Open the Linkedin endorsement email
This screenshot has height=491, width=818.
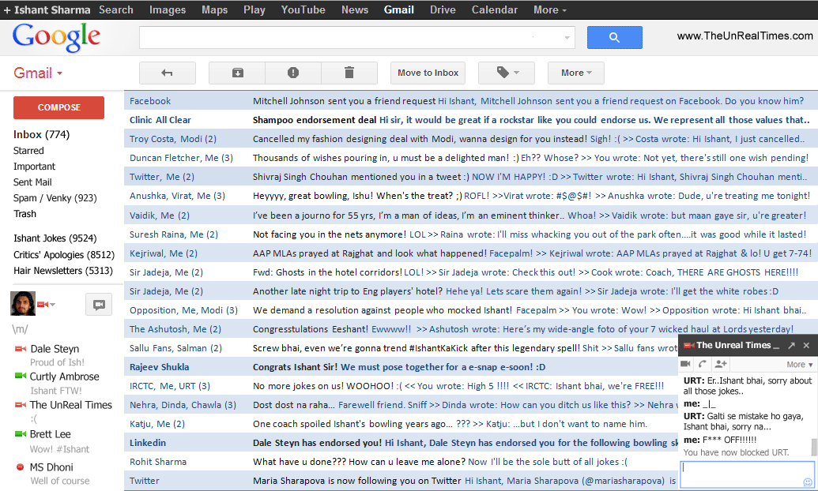point(401,443)
